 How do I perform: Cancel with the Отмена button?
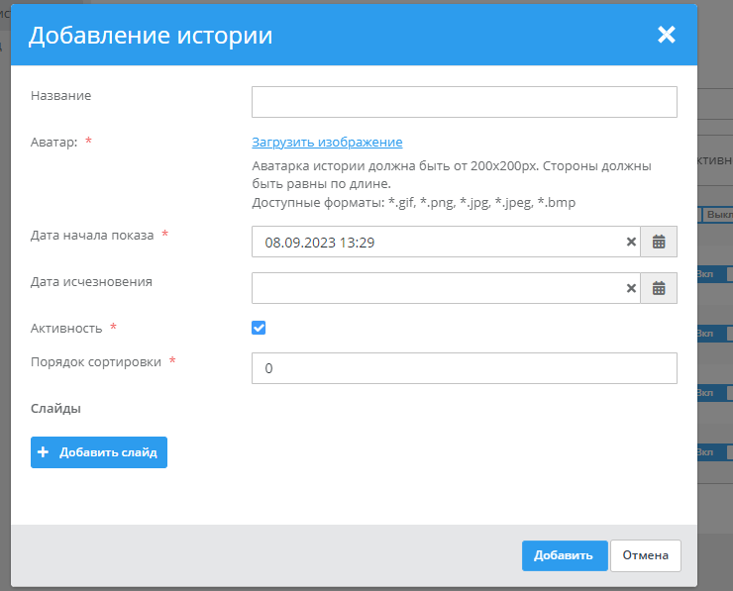click(x=645, y=555)
